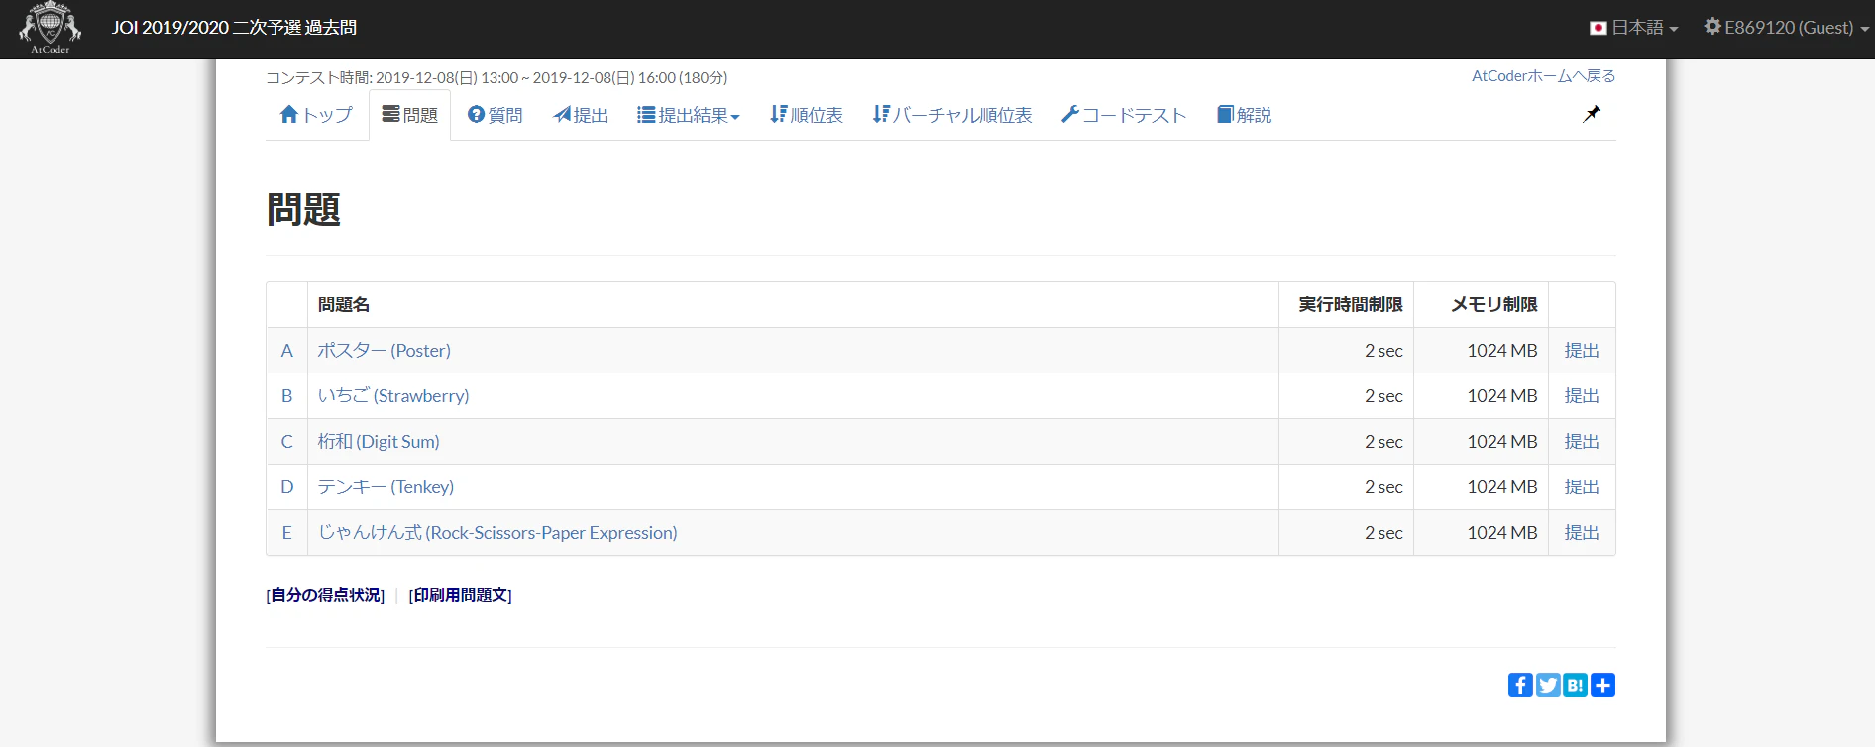Open problem テンキー (Tenkey)

[x=386, y=487]
